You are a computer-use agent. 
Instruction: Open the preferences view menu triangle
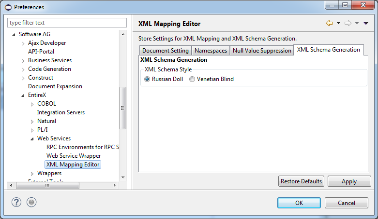[366, 23]
